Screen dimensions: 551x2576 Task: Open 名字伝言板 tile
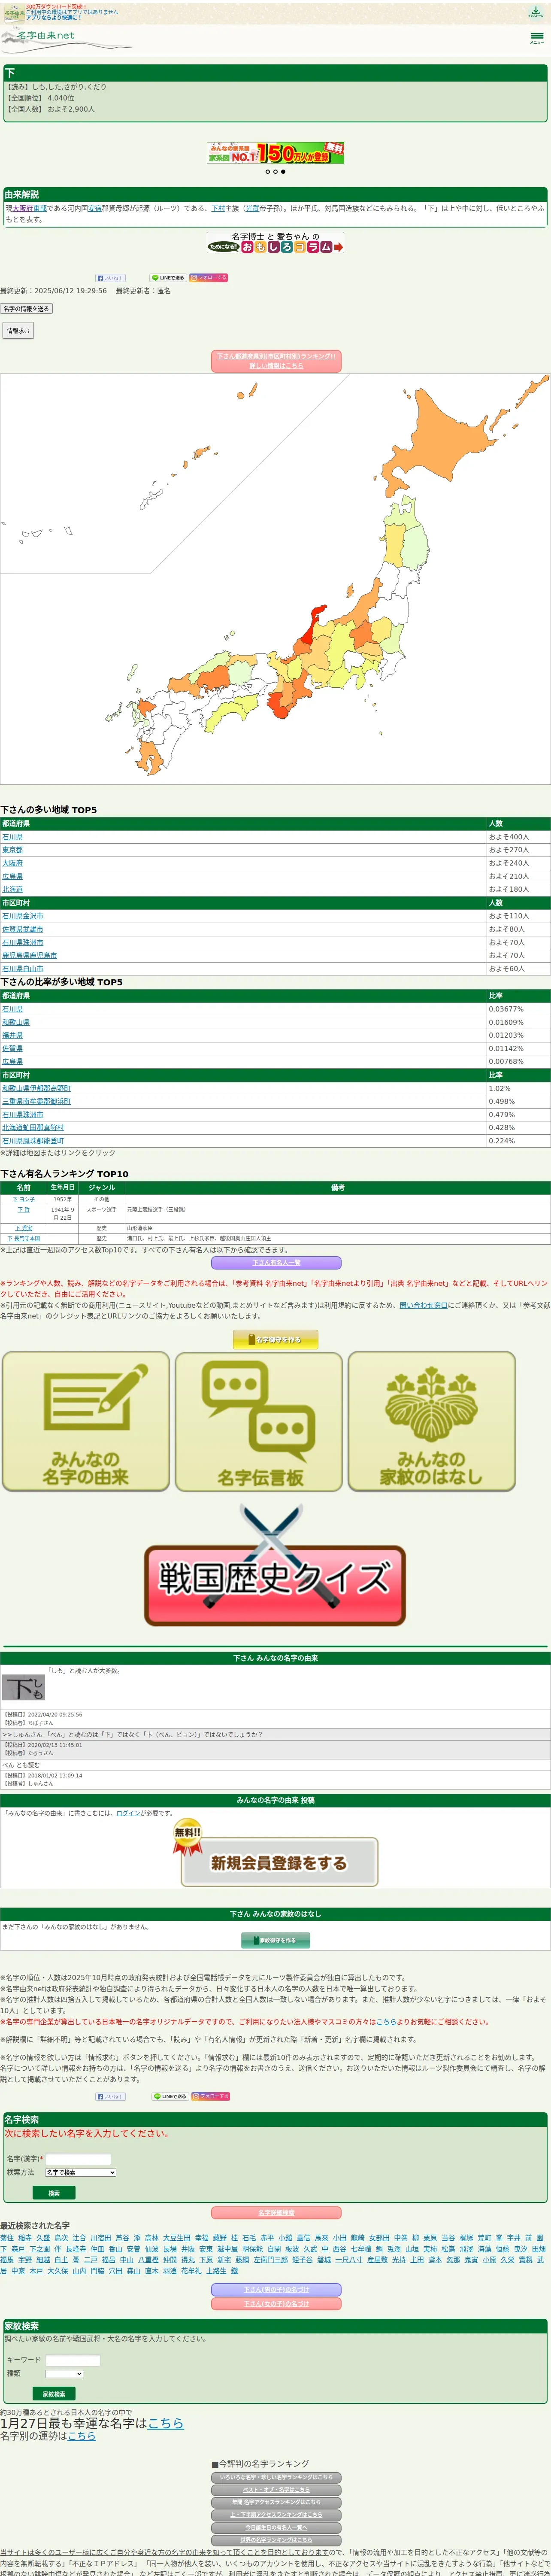point(259,1422)
